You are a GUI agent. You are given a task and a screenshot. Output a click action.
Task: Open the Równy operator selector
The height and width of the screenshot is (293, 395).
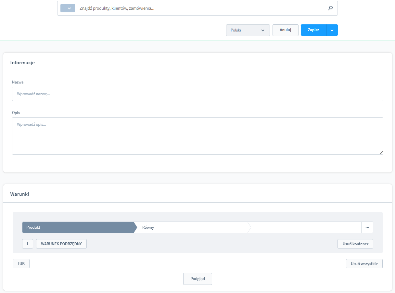point(192,227)
